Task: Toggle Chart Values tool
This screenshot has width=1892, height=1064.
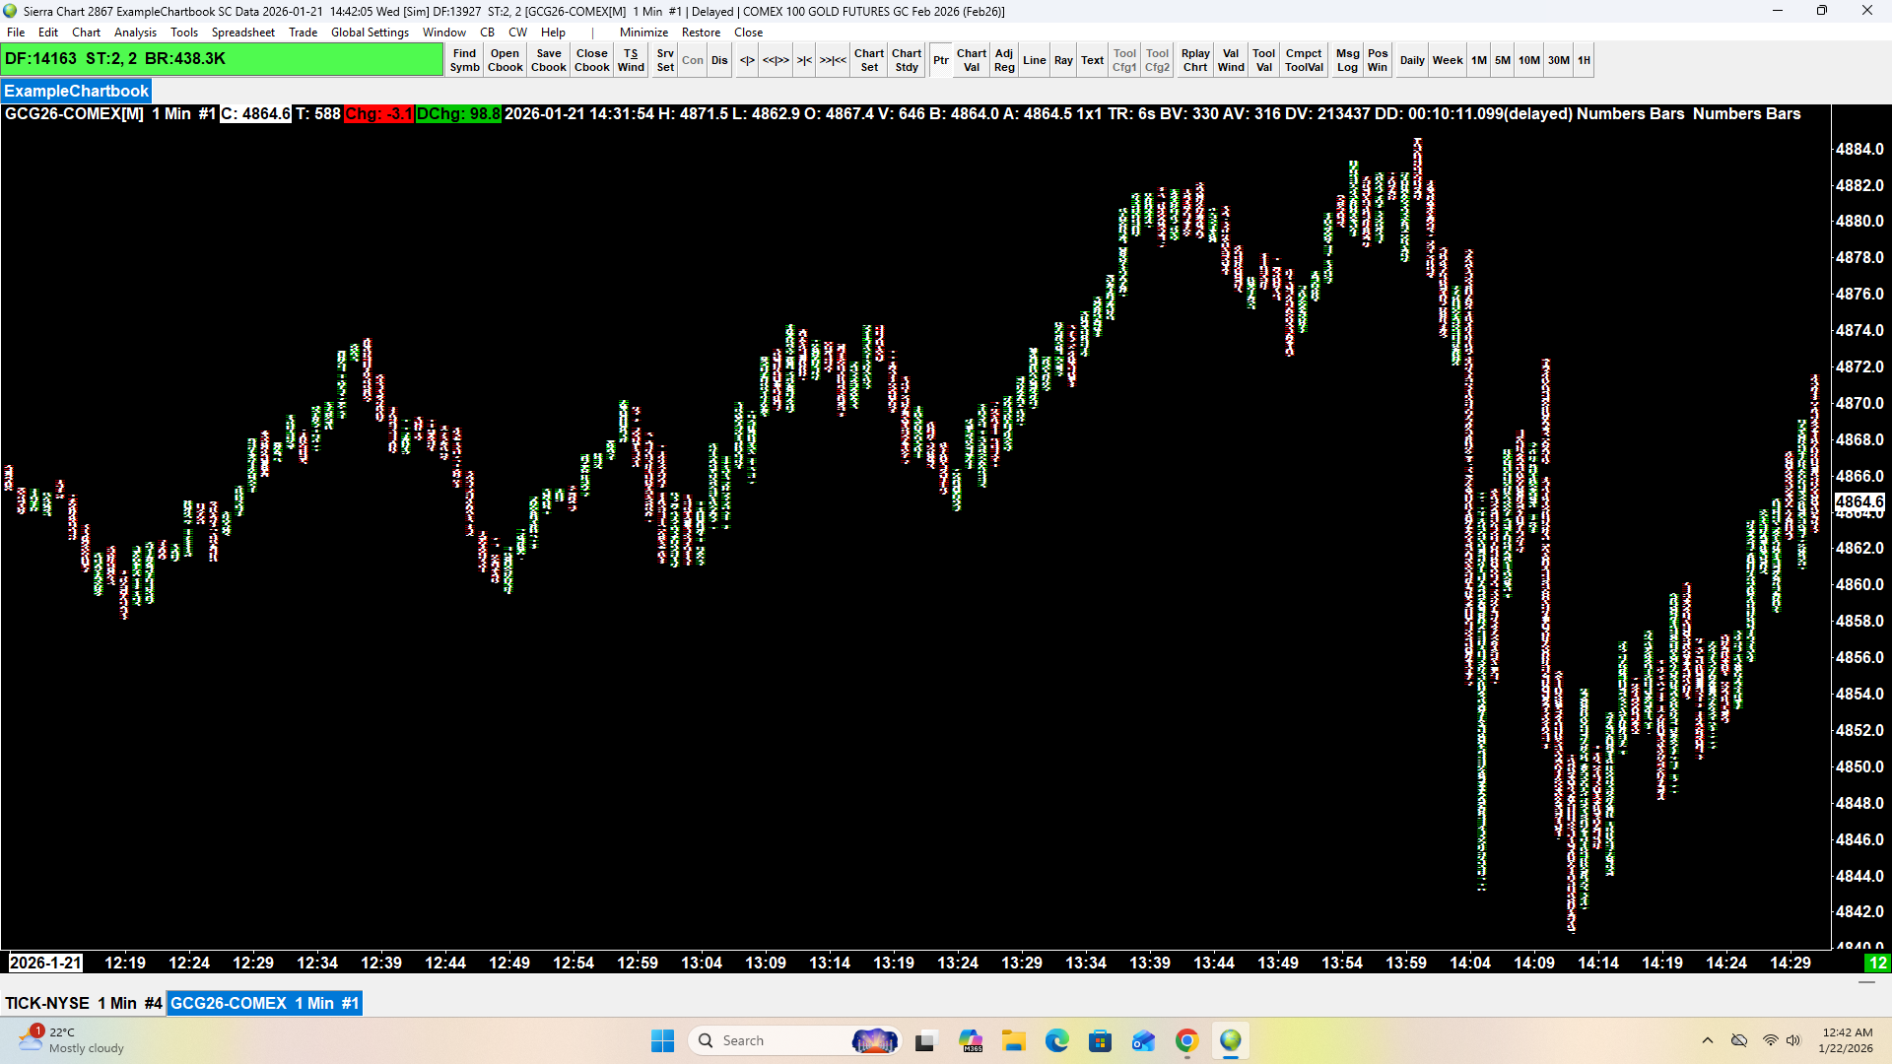Action: click(x=971, y=60)
